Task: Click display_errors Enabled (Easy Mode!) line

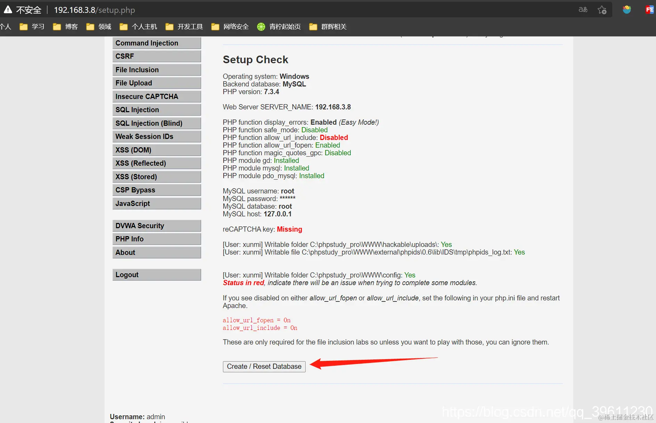Action: pyautogui.click(x=301, y=122)
